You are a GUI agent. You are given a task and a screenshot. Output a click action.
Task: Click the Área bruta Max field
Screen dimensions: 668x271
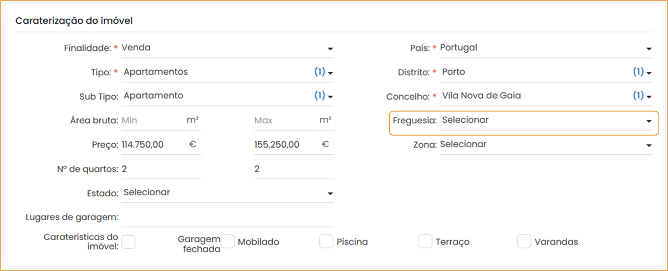[284, 121]
